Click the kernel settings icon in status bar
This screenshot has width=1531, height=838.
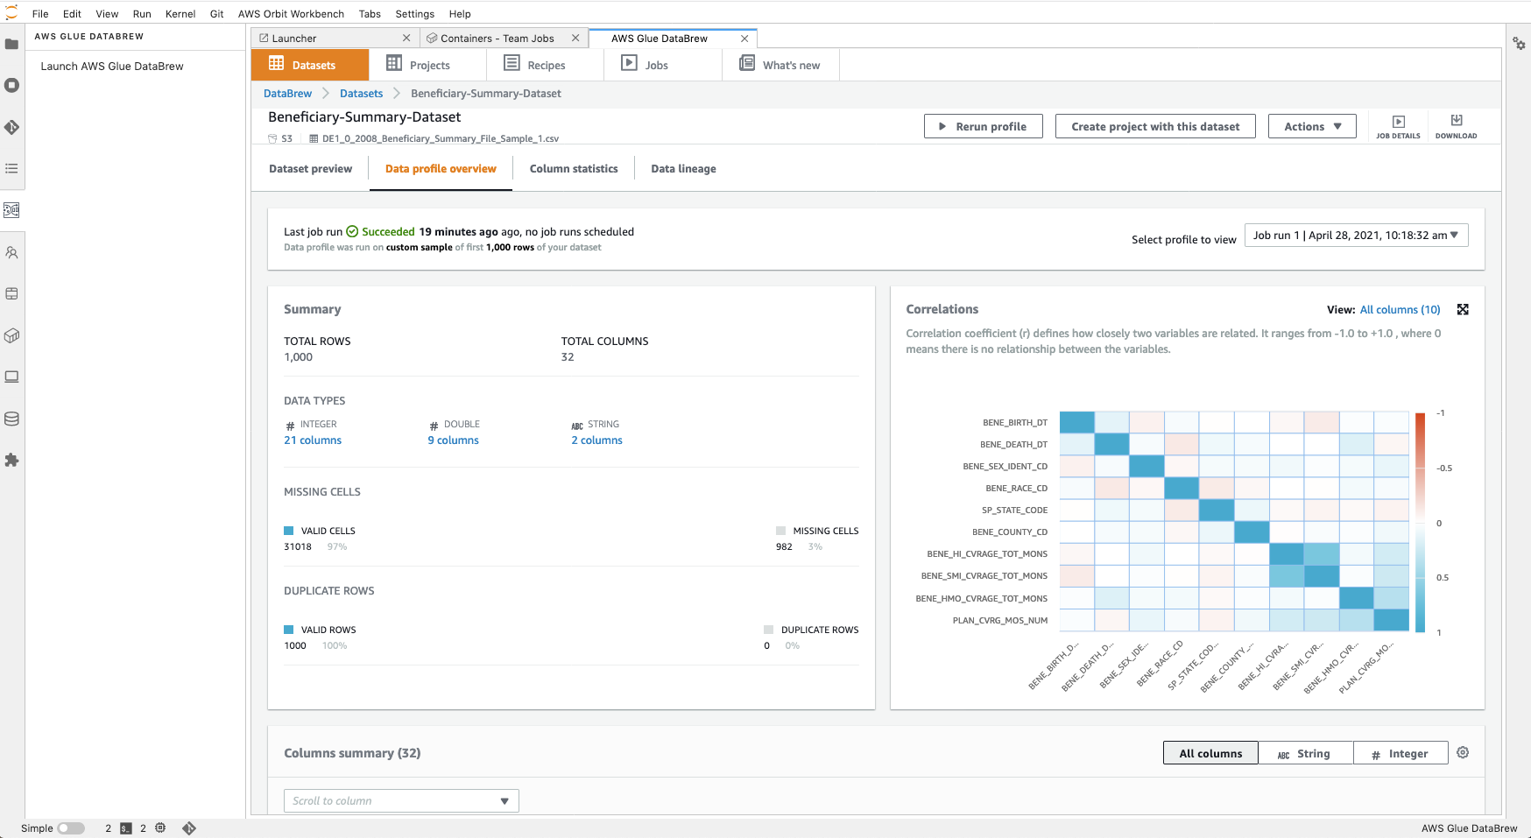(x=160, y=828)
